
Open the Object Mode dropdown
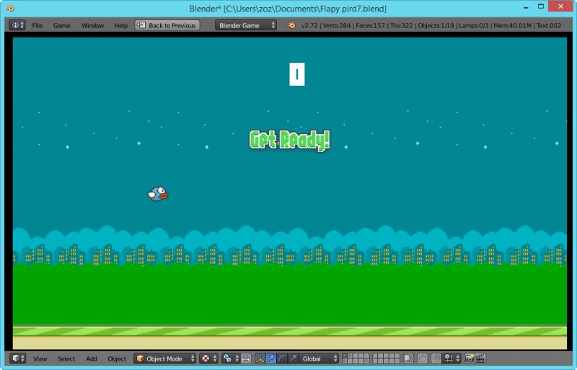[x=165, y=358]
